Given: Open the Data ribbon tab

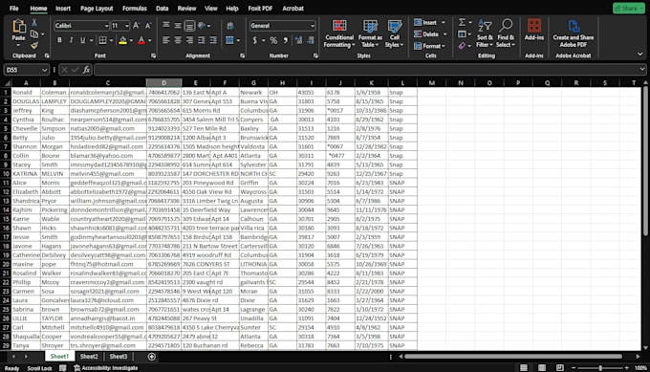Looking at the screenshot, I should (x=162, y=9).
